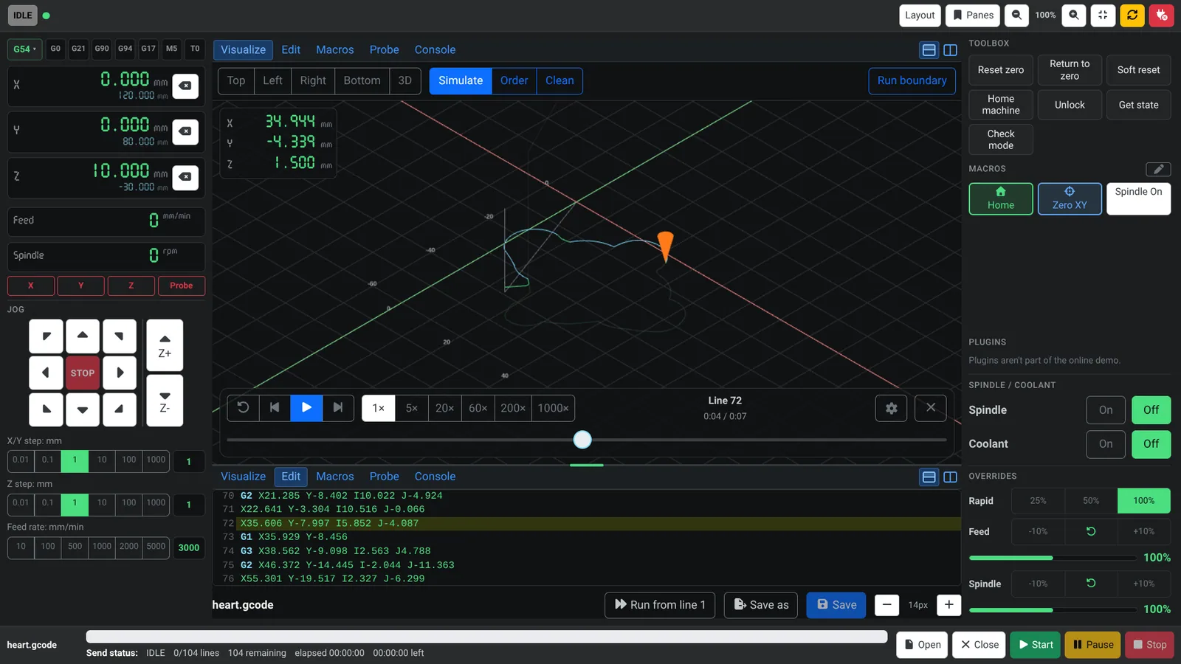
Task: Switch upper pane to split-horizontal layout icon
Action: pos(929,50)
